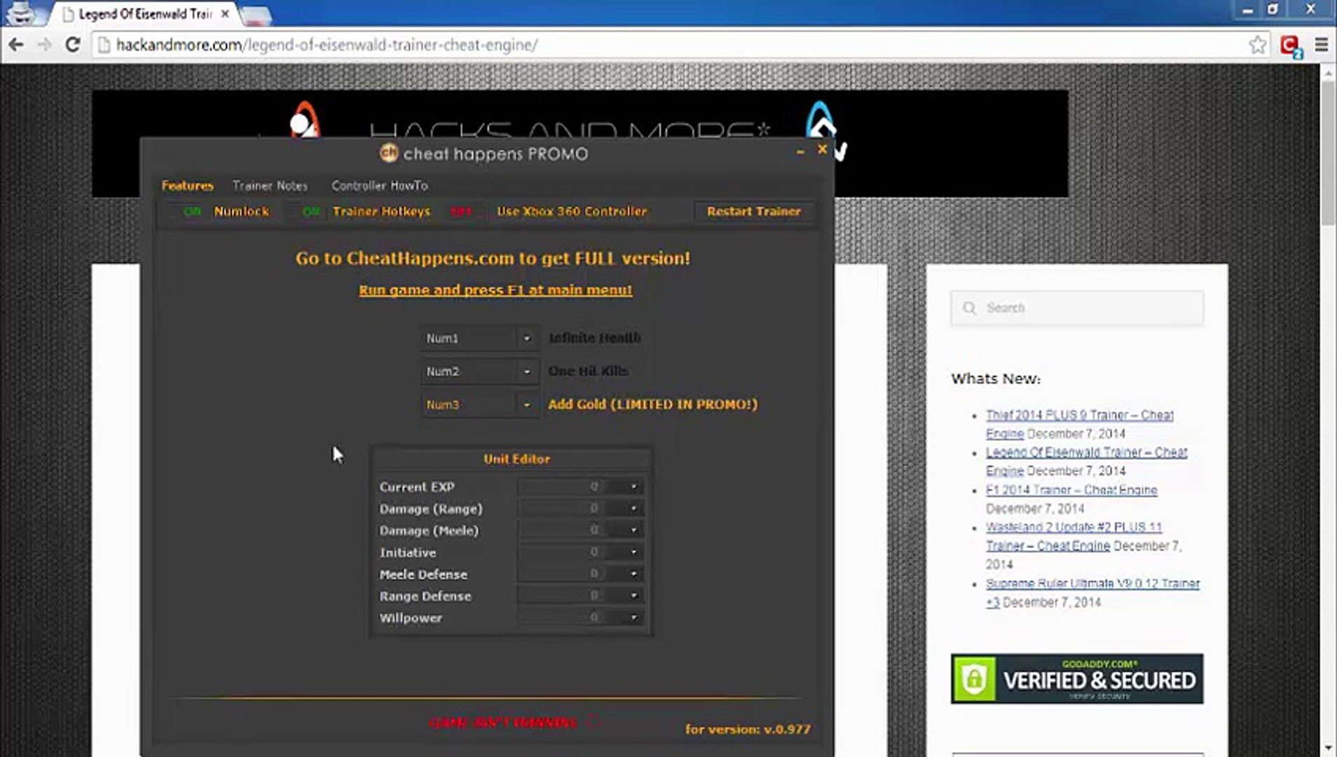Expand the Damage (Range) value dropdown
The width and height of the screenshot is (1337, 757).
[633, 508]
